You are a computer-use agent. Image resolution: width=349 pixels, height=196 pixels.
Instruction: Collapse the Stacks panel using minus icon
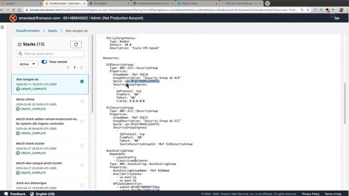point(20,45)
